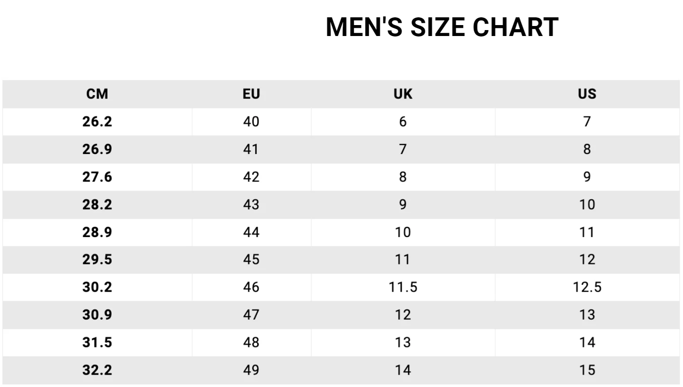Image resolution: width=683 pixels, height=387 pixels.
Task: Select EU size 43 cell
Action: tap(251, 204)
